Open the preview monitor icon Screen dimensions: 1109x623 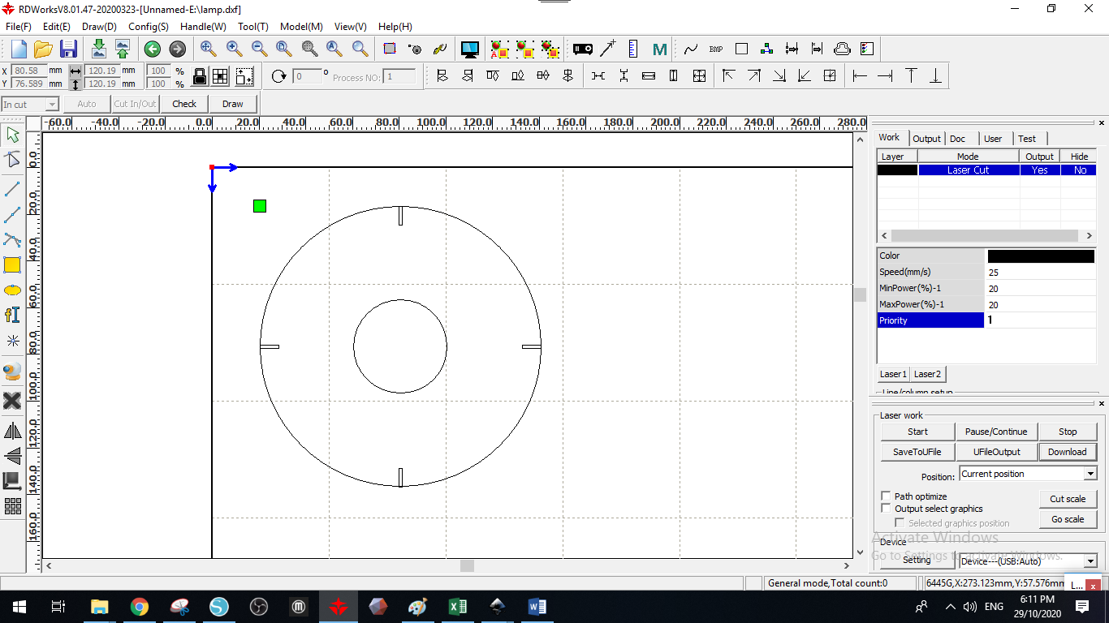(469, 49)
